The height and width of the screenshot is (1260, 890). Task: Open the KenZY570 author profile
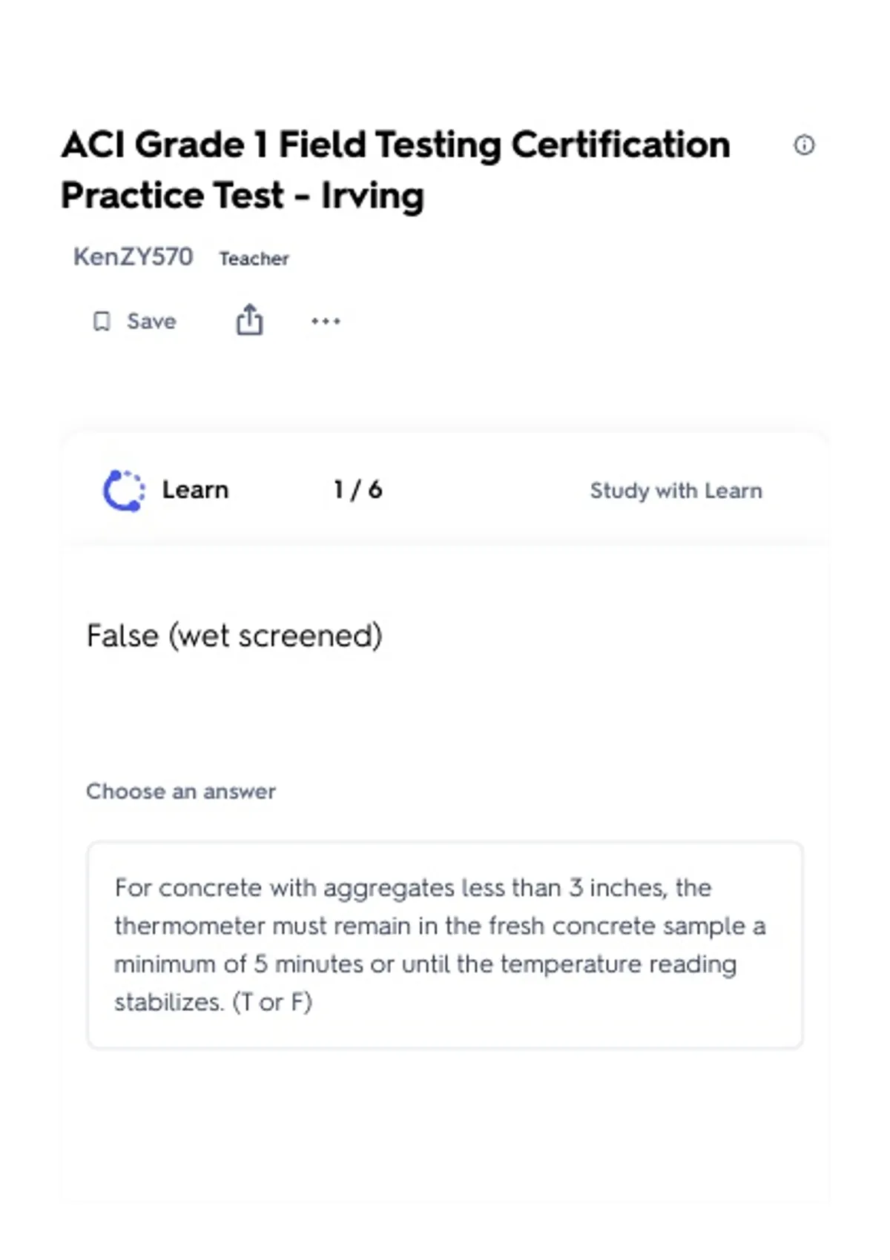pos(133,256)
